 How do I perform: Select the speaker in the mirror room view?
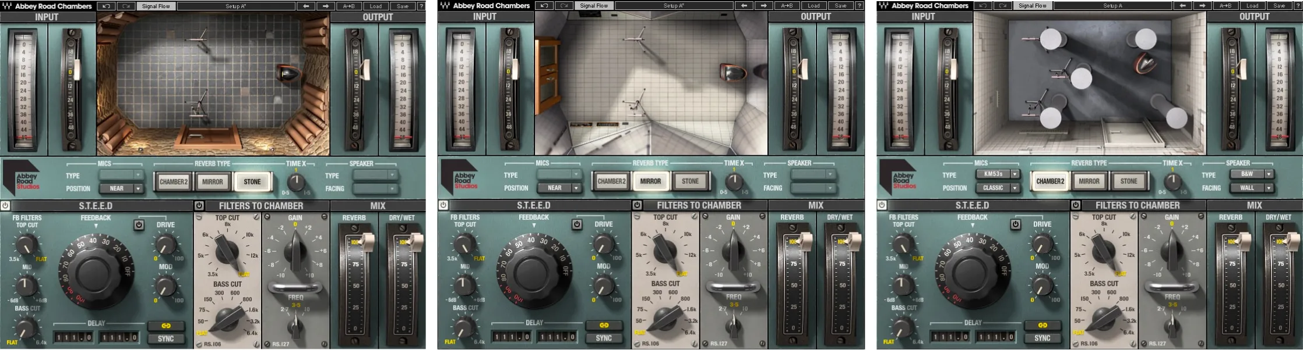click(732, 73)
